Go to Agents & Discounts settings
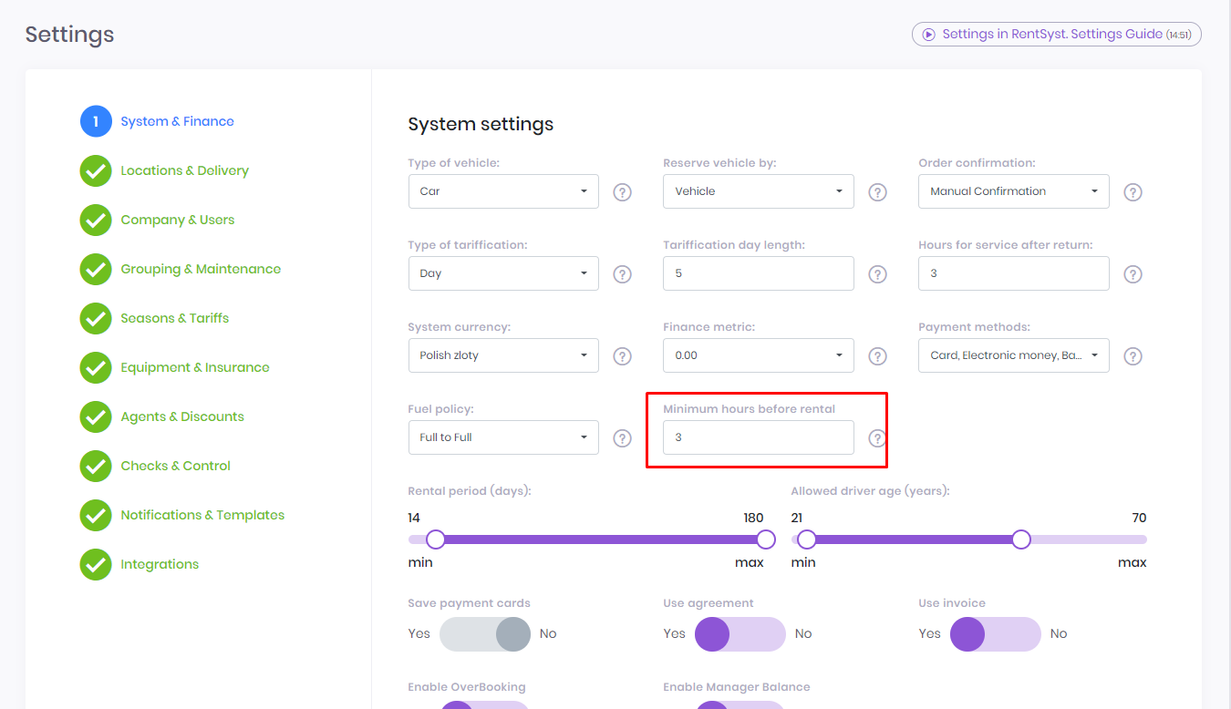1231x709 pixels. click(x=182, y=416)
